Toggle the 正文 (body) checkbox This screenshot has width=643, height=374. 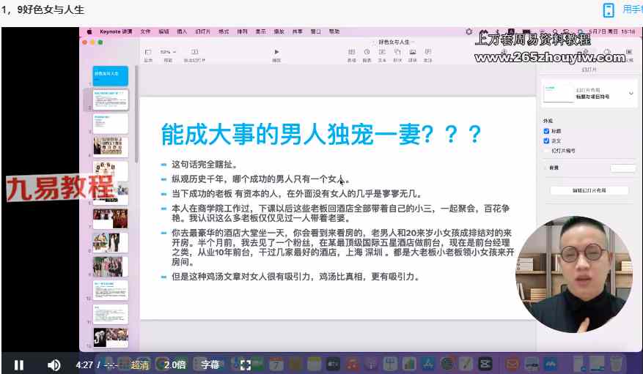(546, 141)
